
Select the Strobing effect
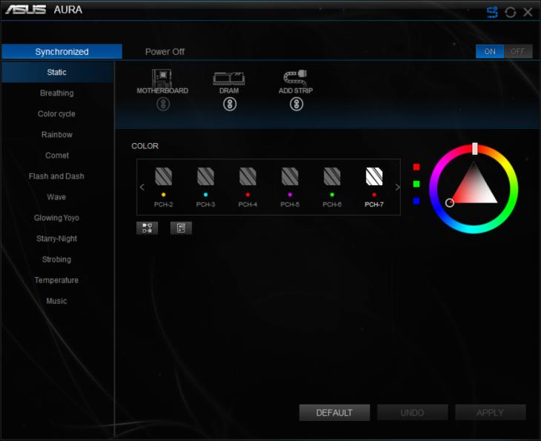(x=56, y=259)
